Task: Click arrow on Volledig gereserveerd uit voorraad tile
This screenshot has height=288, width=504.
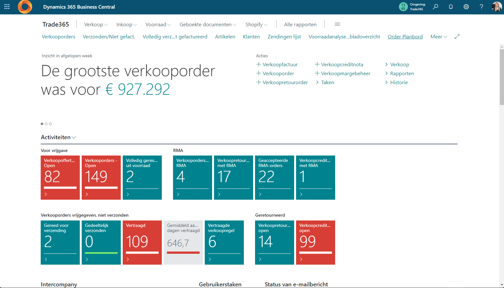Action: [128, 194]
